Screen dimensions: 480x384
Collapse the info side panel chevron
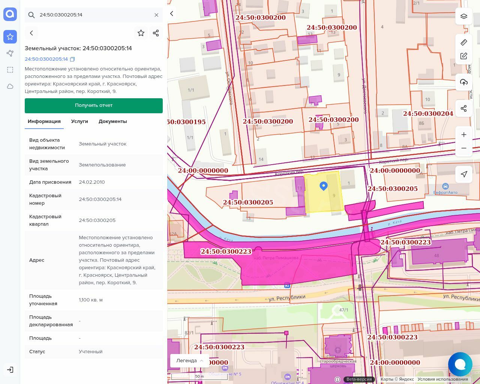172,13
